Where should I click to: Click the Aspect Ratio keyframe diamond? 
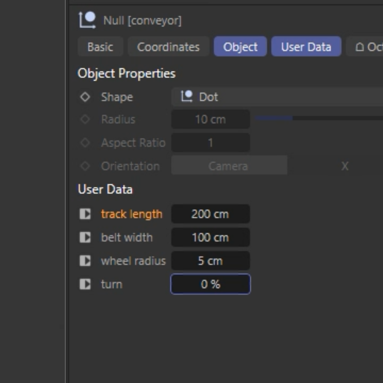click(x=85, y=143)
